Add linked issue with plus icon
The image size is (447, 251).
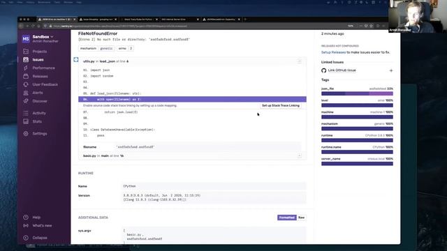(x=391, y=70)
